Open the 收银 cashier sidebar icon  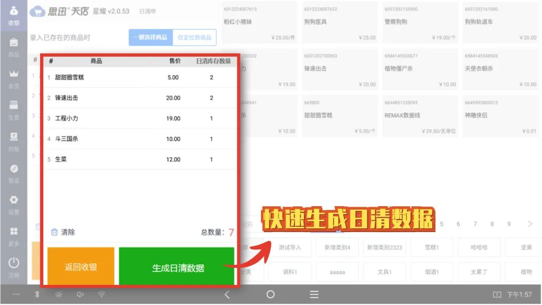point(14,15)
